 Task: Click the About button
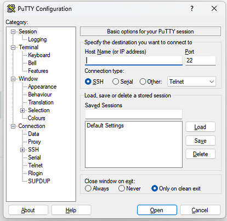coord(28,210)
